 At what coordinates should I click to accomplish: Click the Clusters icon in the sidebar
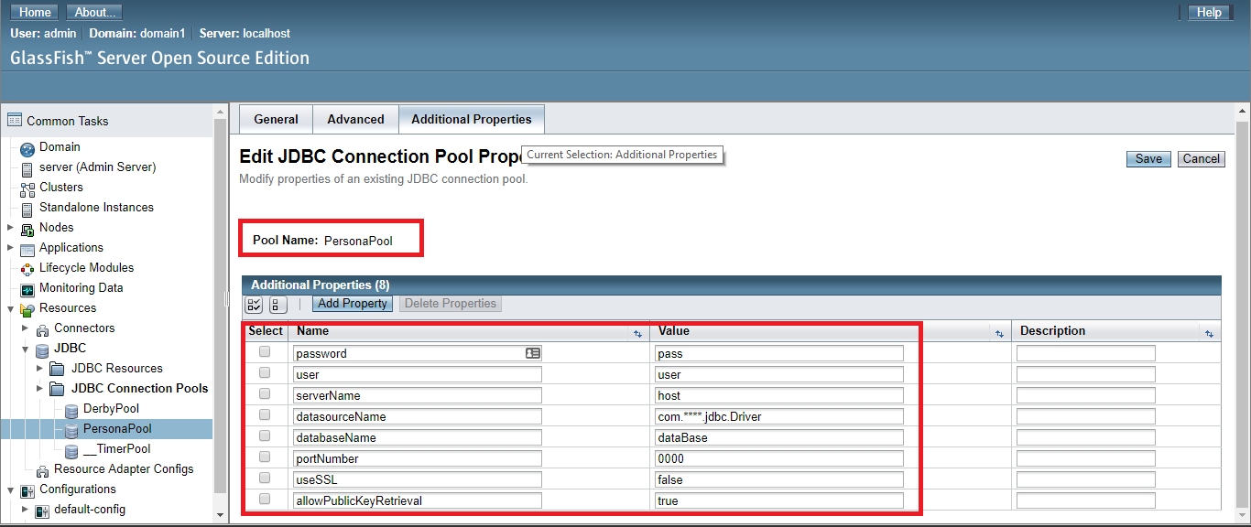click(x=27, y=187)
